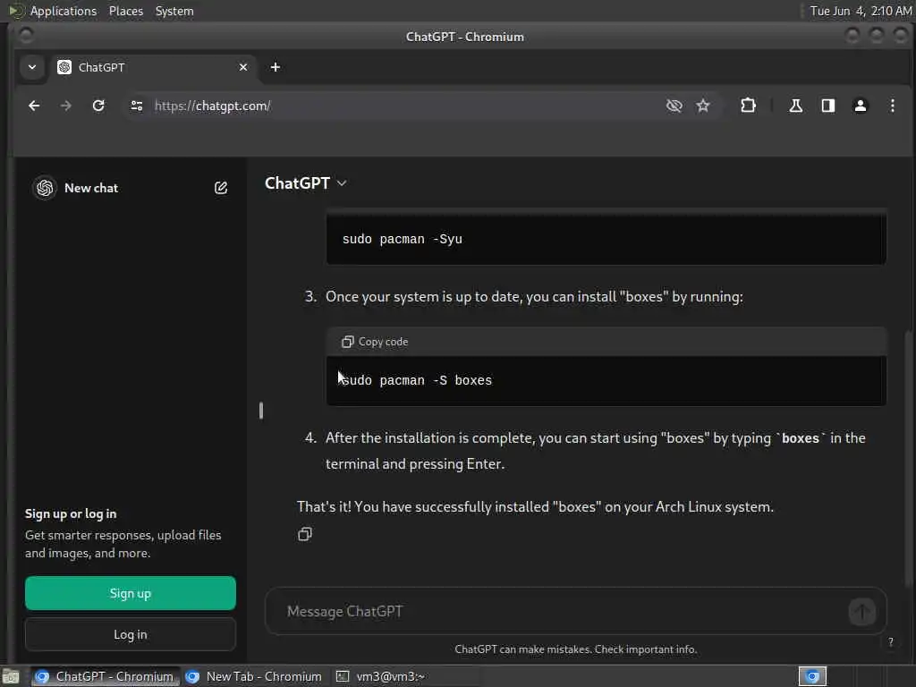Open site information icon in address bar
The image size is (916, 687).
137,106
